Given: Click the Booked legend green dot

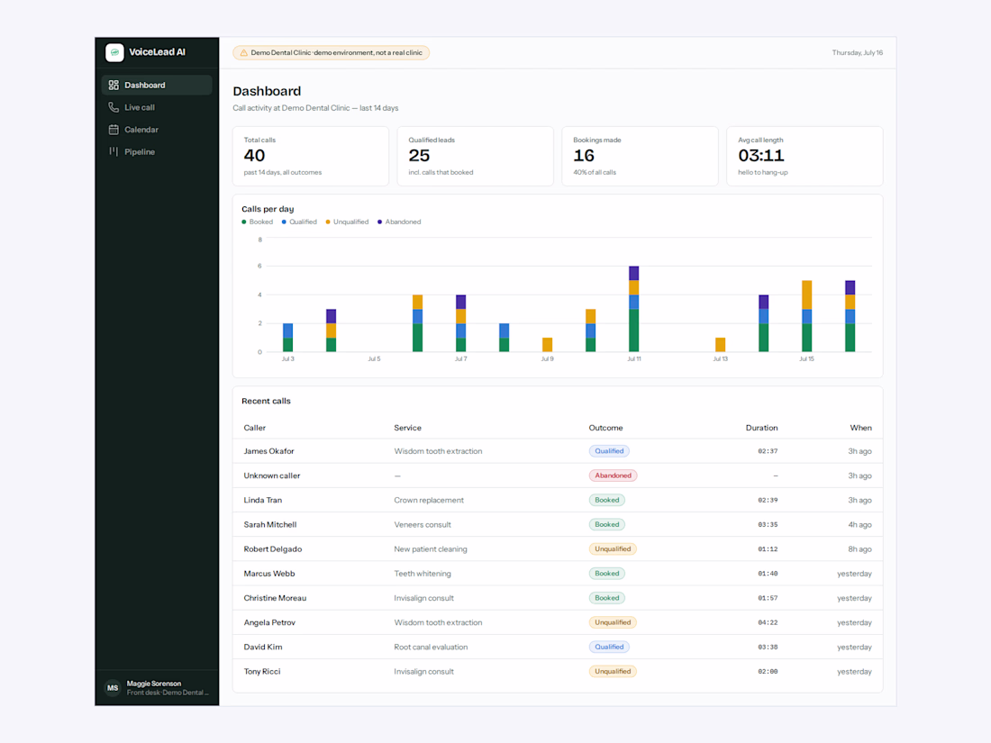Looking at the screenshot, I should pyautogui.click(x=244, y=222).
